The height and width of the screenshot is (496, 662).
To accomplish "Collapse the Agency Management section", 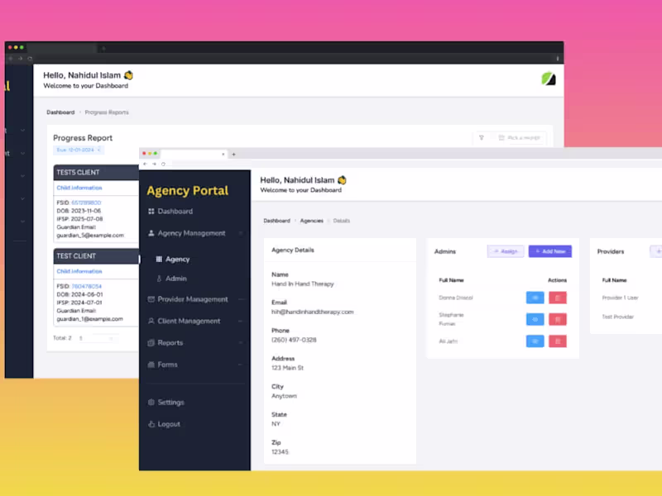I will click(x=195, y=233).
